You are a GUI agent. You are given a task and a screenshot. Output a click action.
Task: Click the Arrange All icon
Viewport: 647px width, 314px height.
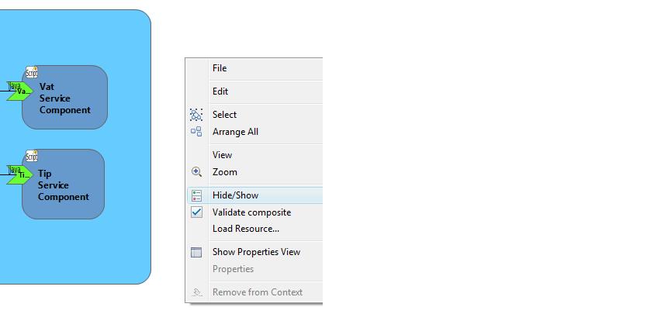coord(196,132)
